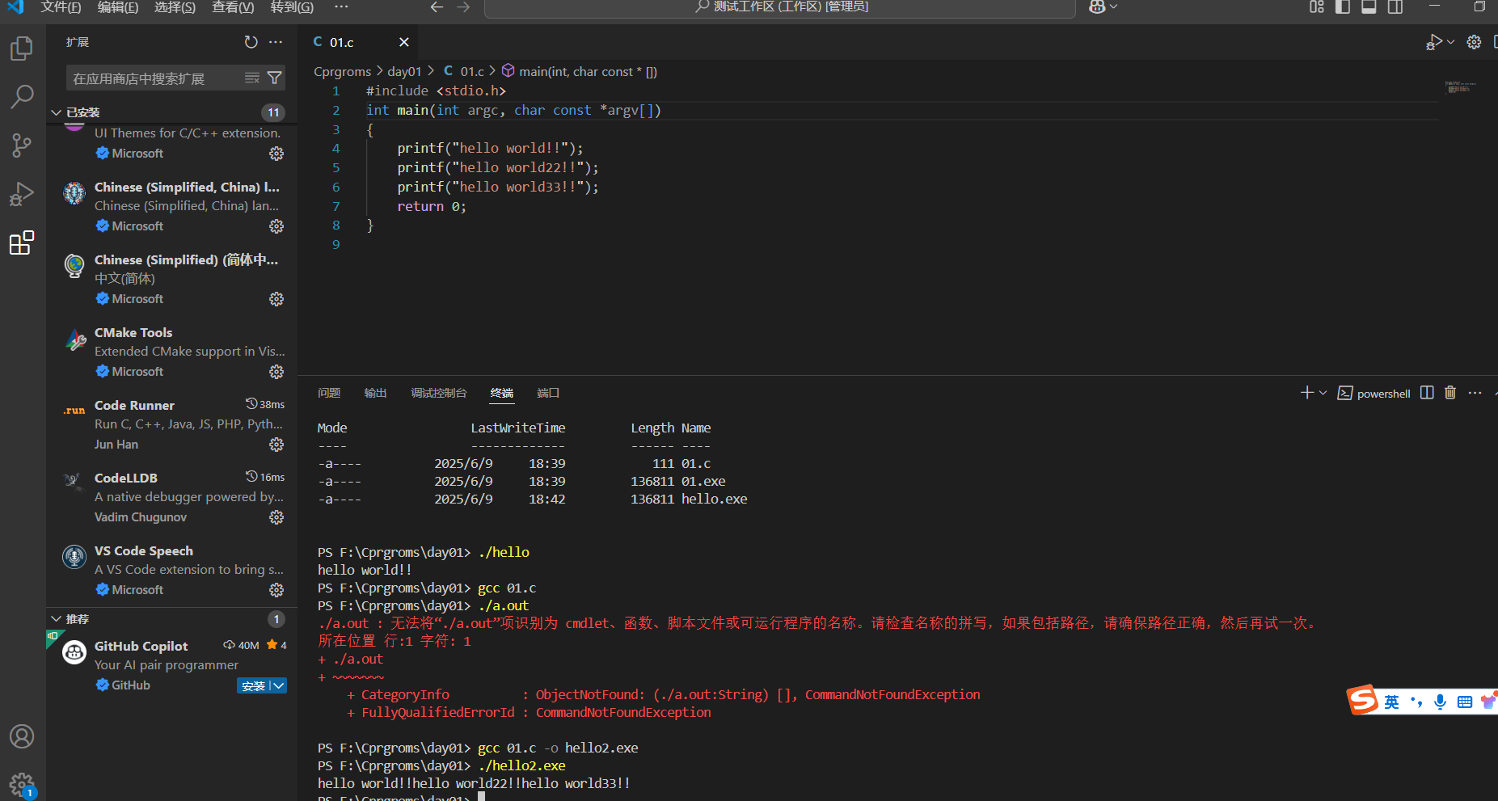1498x801 pixels.
Task: Toggle the panel visibility layout control
Action: click(x=1368, y=7)
